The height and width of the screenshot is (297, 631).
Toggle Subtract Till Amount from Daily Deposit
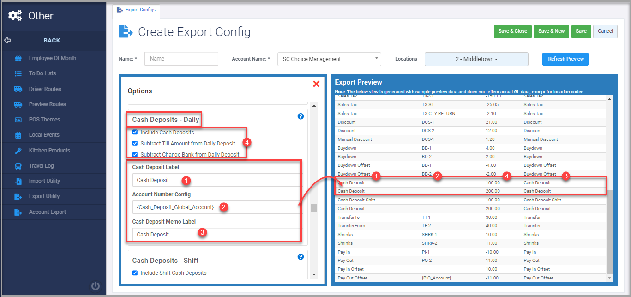pyautogui.click(x=135, y=144)
